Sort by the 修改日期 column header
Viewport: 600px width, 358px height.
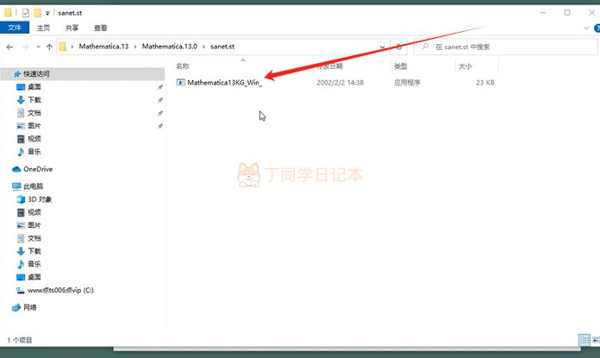click(x=329, y=66)
